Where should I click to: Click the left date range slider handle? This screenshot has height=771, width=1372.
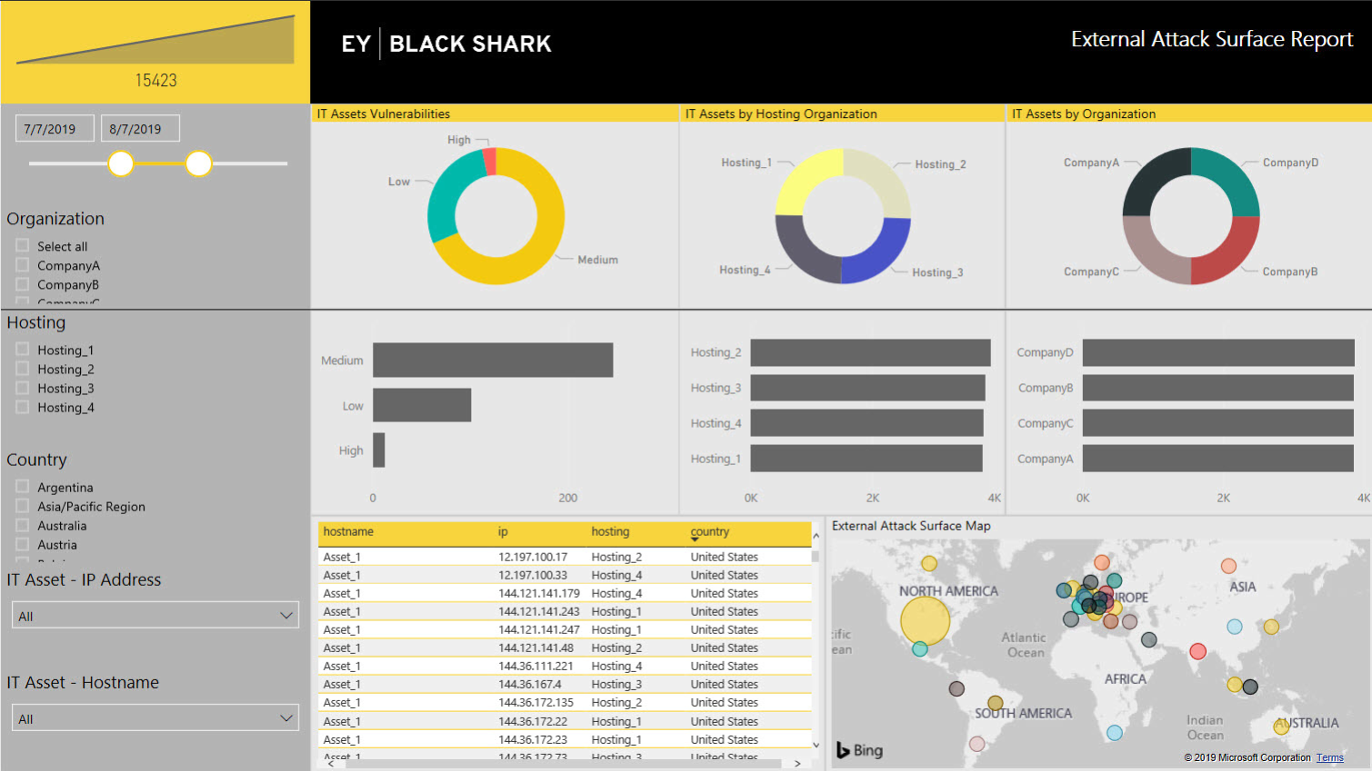(x=121, y=163)
